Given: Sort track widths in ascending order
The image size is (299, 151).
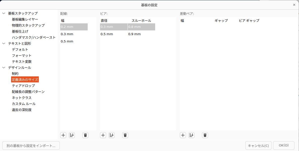Looking at the screenshot, I should coord(72,135).
